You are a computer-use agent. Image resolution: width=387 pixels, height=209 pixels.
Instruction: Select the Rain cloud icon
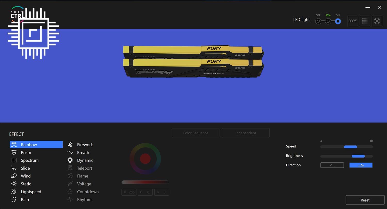pyautogui.click(x=14, y=199)
